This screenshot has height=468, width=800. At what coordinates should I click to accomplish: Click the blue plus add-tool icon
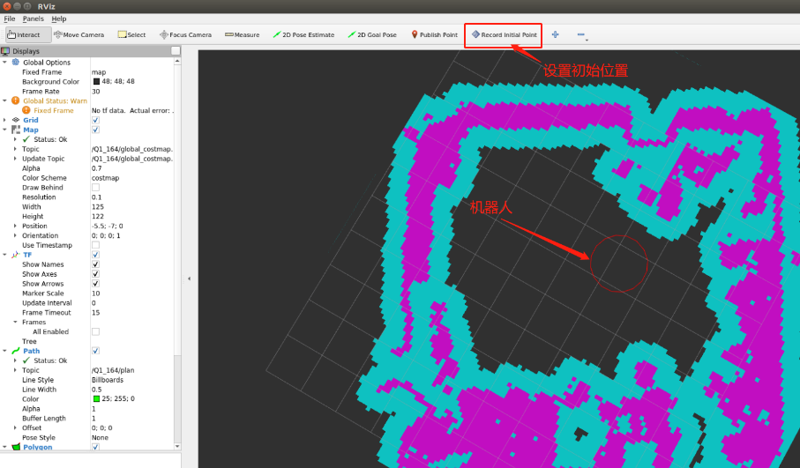click(555, 34)
